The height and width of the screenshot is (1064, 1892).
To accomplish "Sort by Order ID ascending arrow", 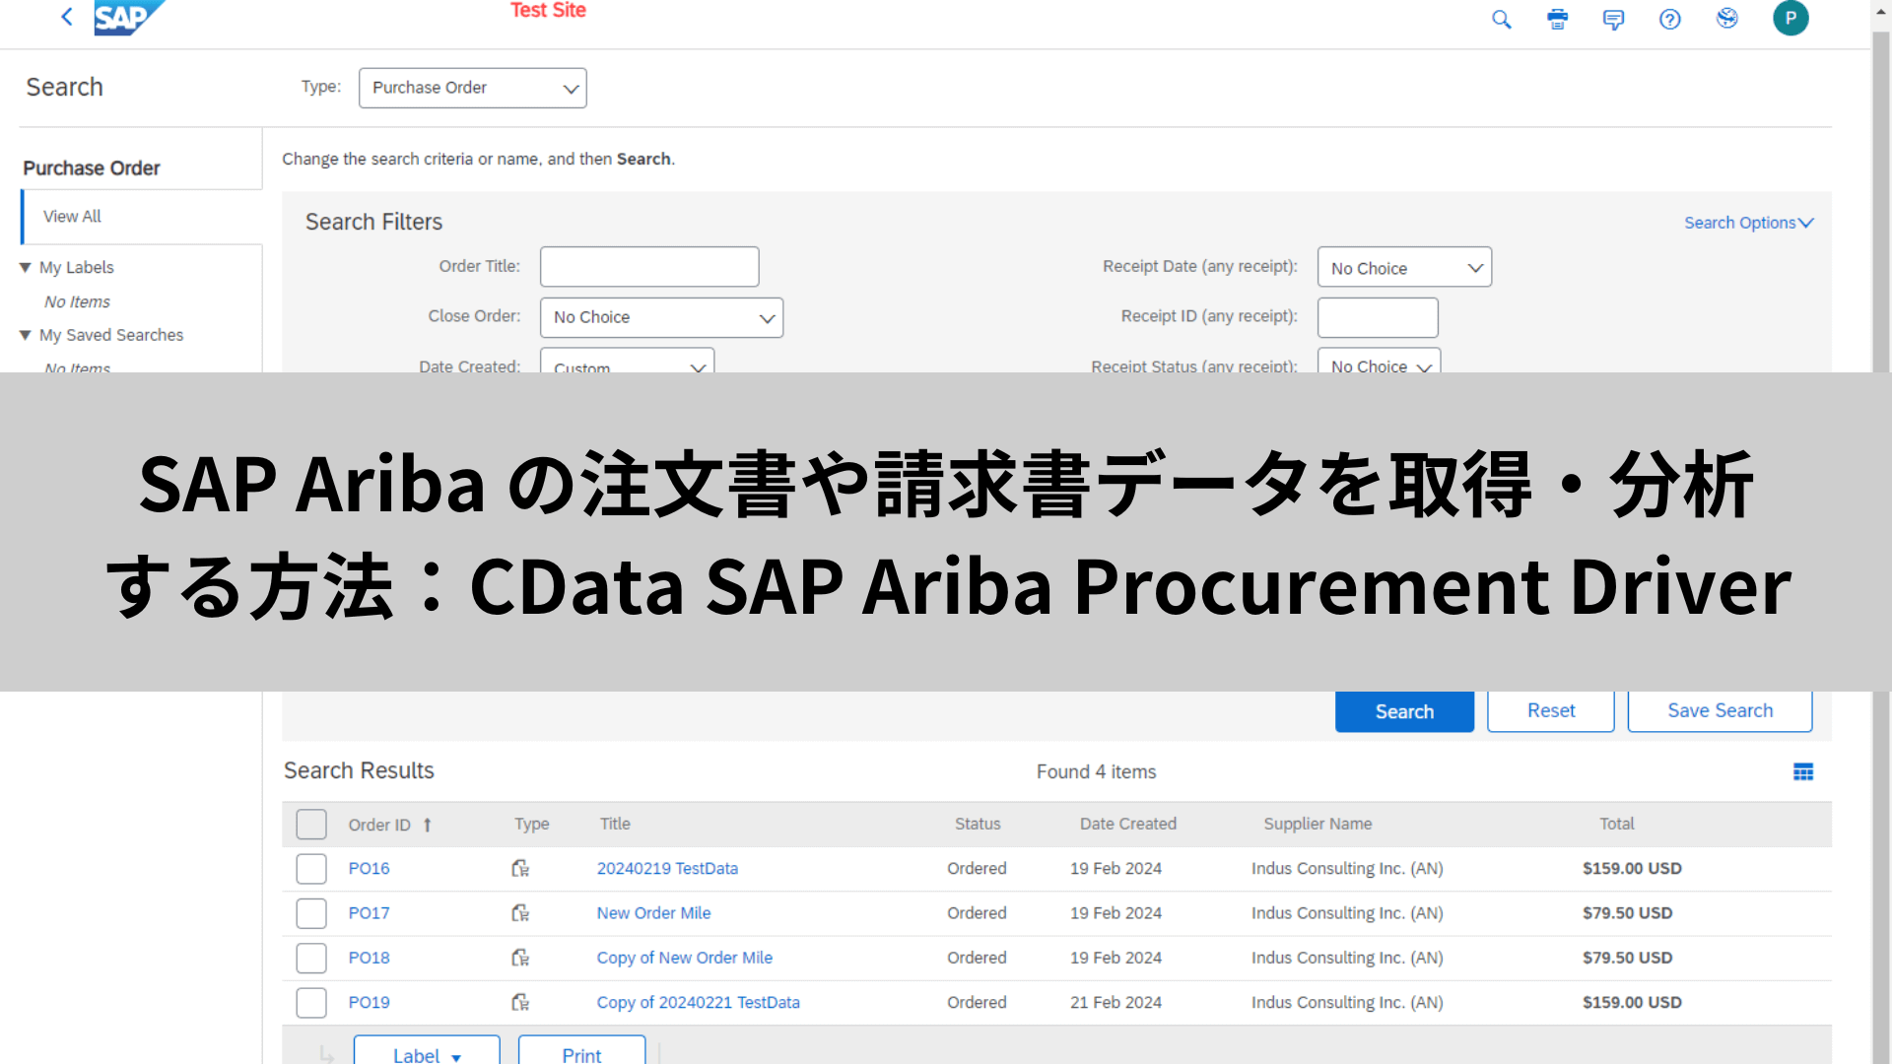I will [428, 825].
